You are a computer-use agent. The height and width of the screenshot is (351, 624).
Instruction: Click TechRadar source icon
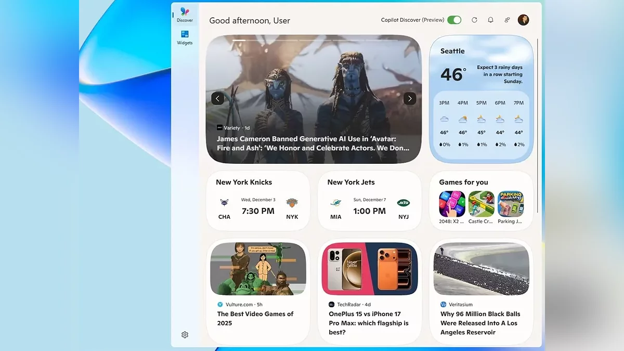click(x=332, y=305)
